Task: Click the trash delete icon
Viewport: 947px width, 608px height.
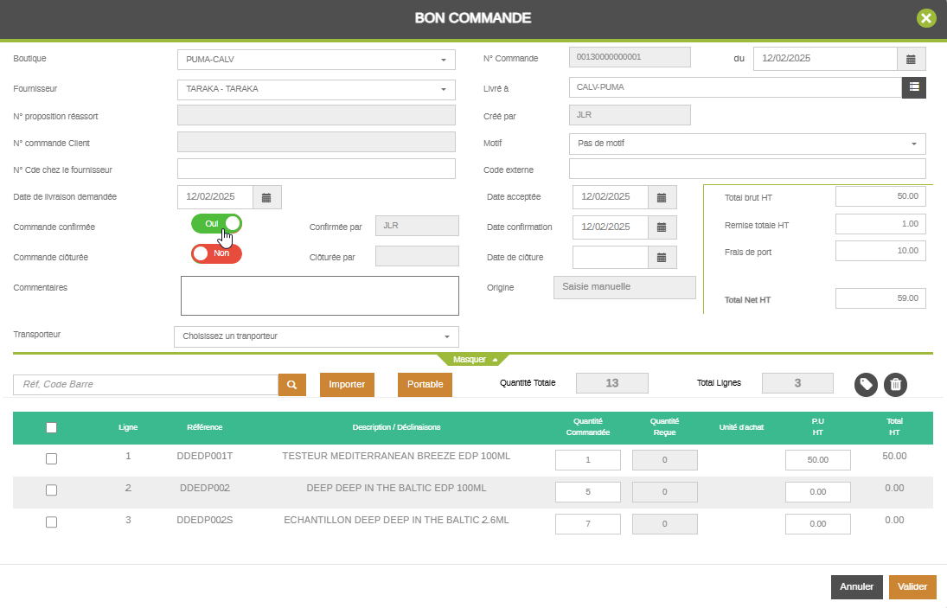Action: click(895, 385)
